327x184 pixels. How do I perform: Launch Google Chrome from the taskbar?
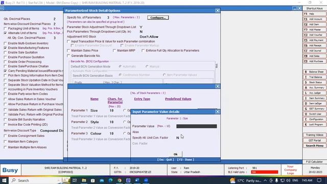pos(120,180)
